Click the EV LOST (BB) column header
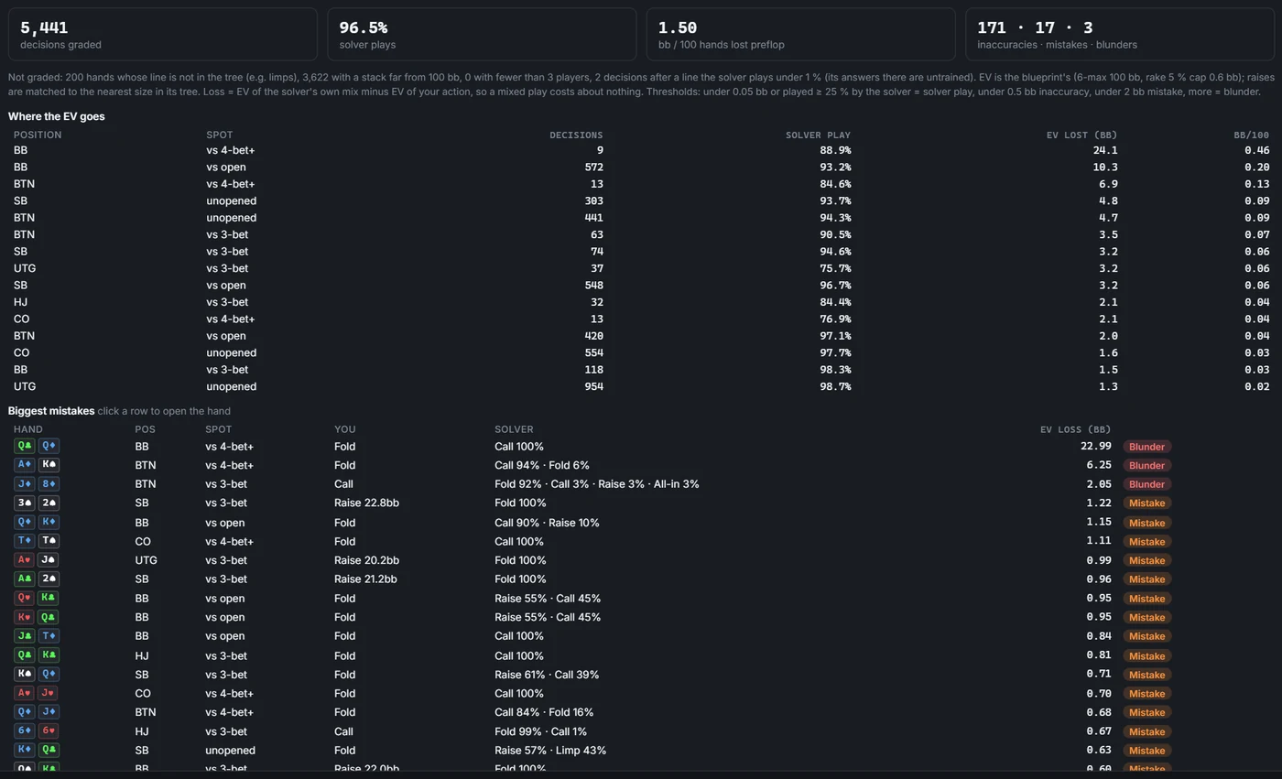 click(1081, 135)
